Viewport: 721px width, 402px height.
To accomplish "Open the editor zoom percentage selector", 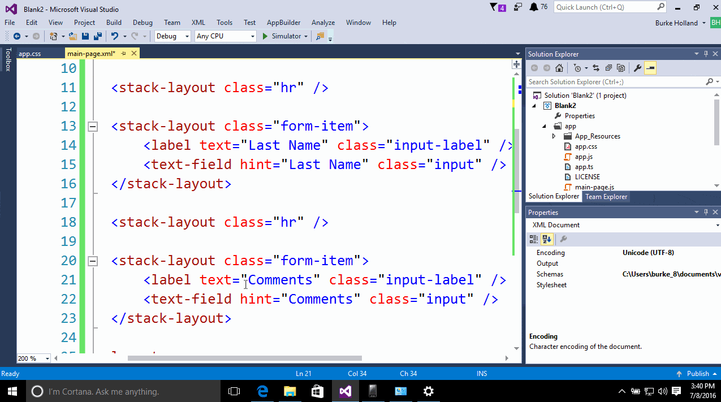I will [32, 358].
